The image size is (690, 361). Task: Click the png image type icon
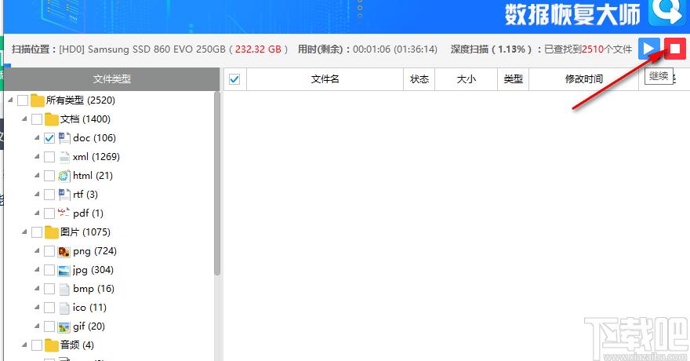64,251
